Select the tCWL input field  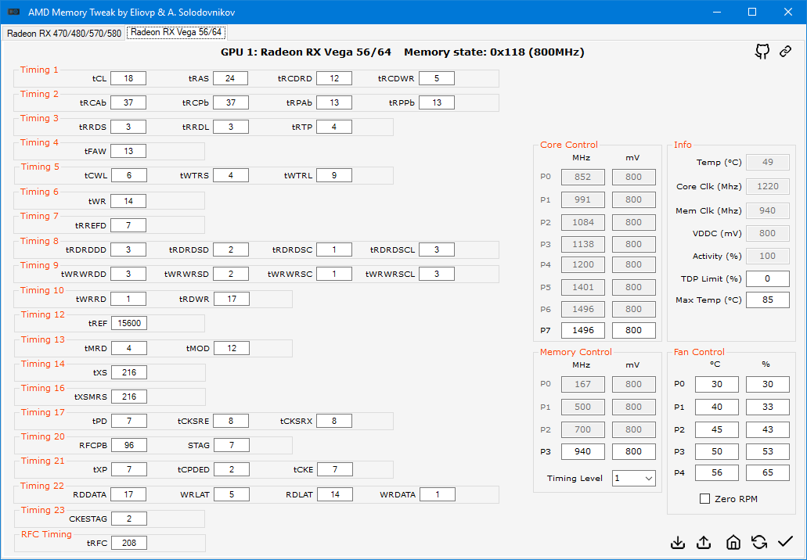(128, 175)
